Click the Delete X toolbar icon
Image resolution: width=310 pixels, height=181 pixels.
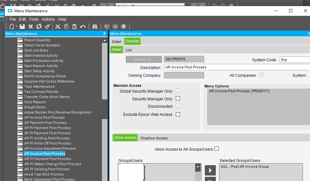[30, 26]
